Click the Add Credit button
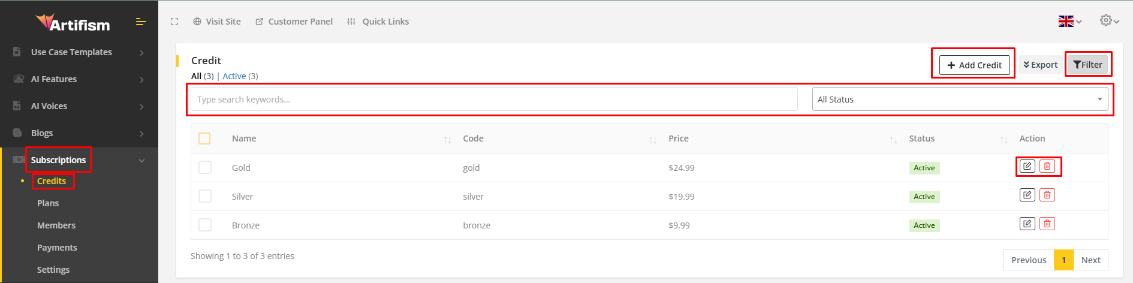 974,65
